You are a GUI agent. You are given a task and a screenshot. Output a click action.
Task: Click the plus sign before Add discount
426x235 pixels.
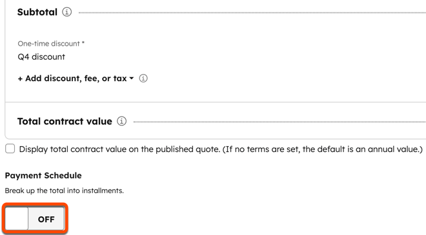pos(20,79)
